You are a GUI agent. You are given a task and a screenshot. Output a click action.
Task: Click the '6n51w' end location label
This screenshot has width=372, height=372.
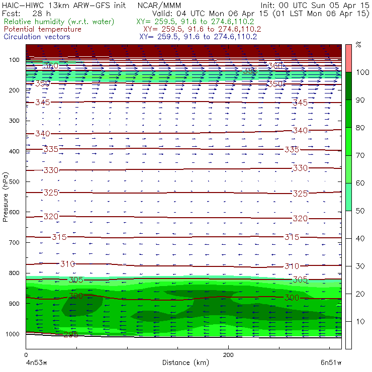(331, 362)
